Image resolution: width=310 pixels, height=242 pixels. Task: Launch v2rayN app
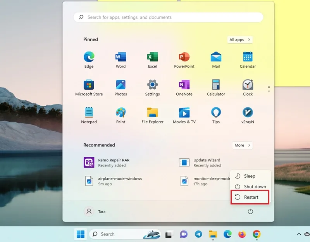pyautogui.click(x=248, y=115)
